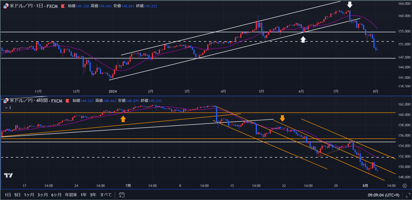Click the 年初来 range button
Viewport: 412px width, 200px height.
click(x=71, y=195)
